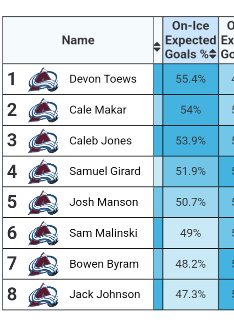This screenshot has width=234, height=324.
Task: Sort by On-Ice Expected Goals % arrows
Action: tap(213, 54)
